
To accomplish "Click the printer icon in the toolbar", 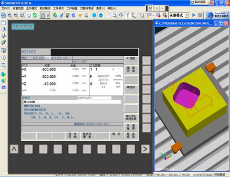I will pos(86,15).
